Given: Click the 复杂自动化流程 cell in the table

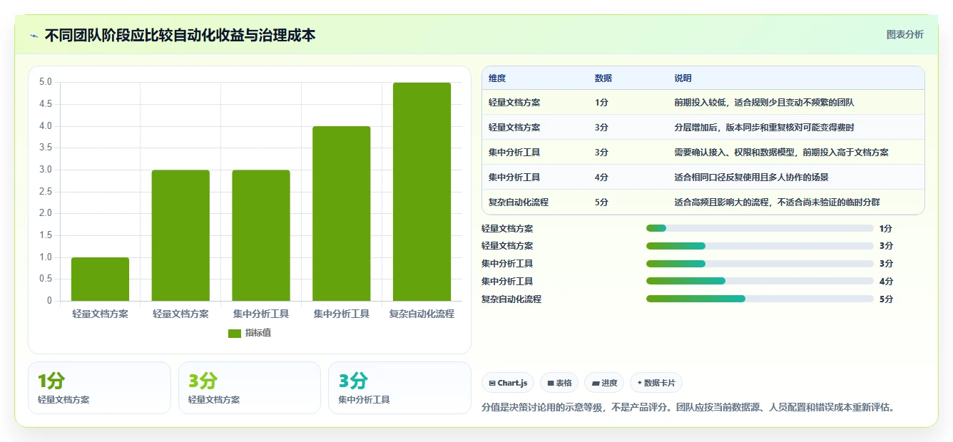Looking at the screenshot, I should 519,202.
